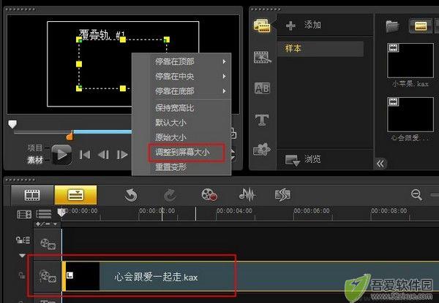
Task: Choose 调整到屏幕大小 menu entry
Action: 182,152
